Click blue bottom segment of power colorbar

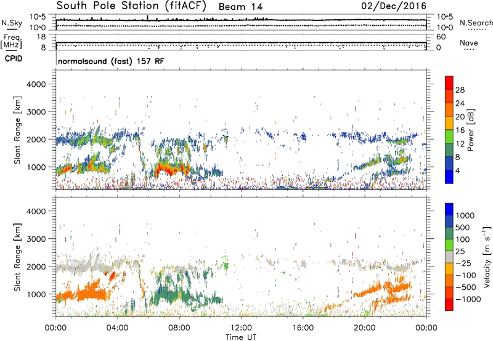click(449, 177)
